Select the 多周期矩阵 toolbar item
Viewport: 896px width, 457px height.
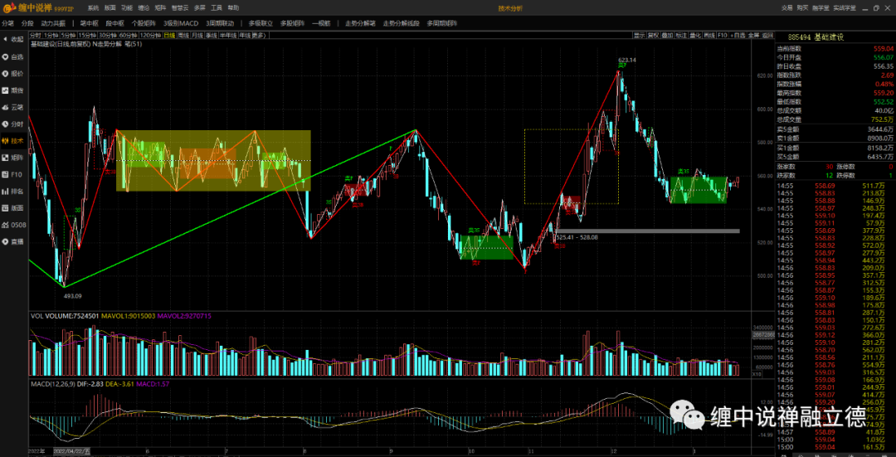tap(442, 23)
